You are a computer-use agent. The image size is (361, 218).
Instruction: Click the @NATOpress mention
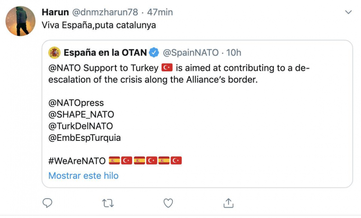pos(76,103)
